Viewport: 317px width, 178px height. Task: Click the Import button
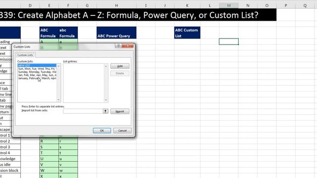point(120,111)
